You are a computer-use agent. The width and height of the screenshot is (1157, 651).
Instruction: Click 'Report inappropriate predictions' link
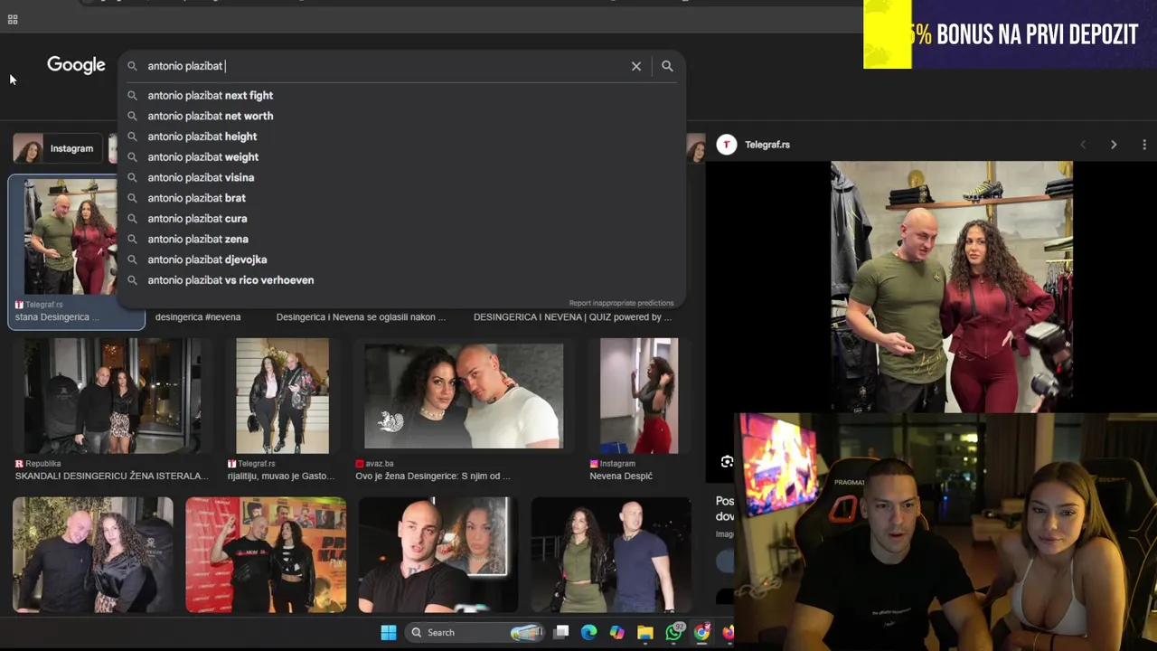coord(621,303)
